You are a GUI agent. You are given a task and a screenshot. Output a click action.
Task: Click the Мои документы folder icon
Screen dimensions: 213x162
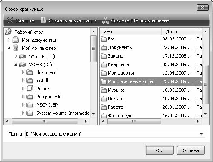[15, 40]
